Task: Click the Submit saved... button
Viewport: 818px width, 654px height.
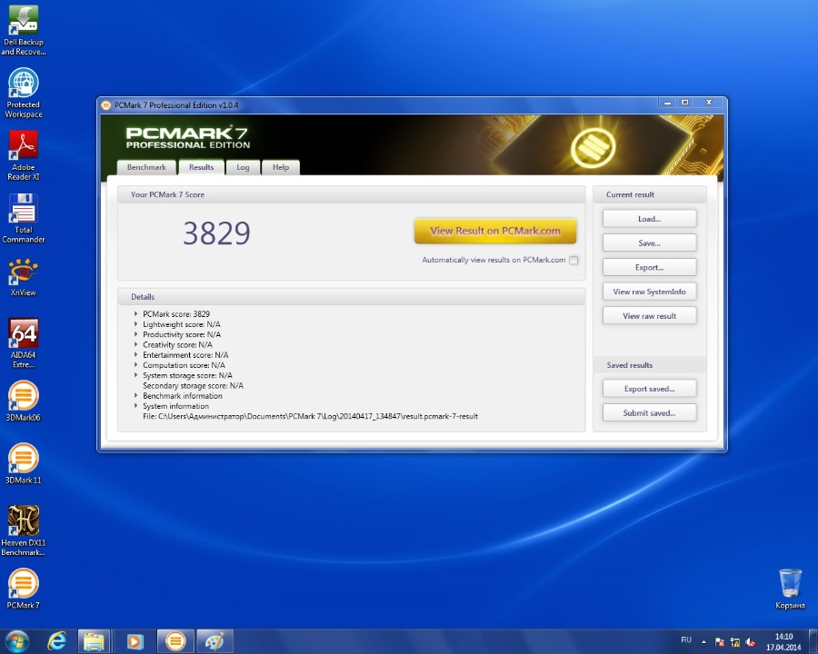Action: click(650, 413)
